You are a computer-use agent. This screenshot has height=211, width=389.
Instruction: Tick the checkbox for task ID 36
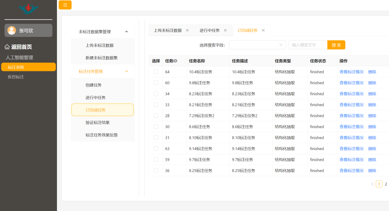click(x=156, y=170)
